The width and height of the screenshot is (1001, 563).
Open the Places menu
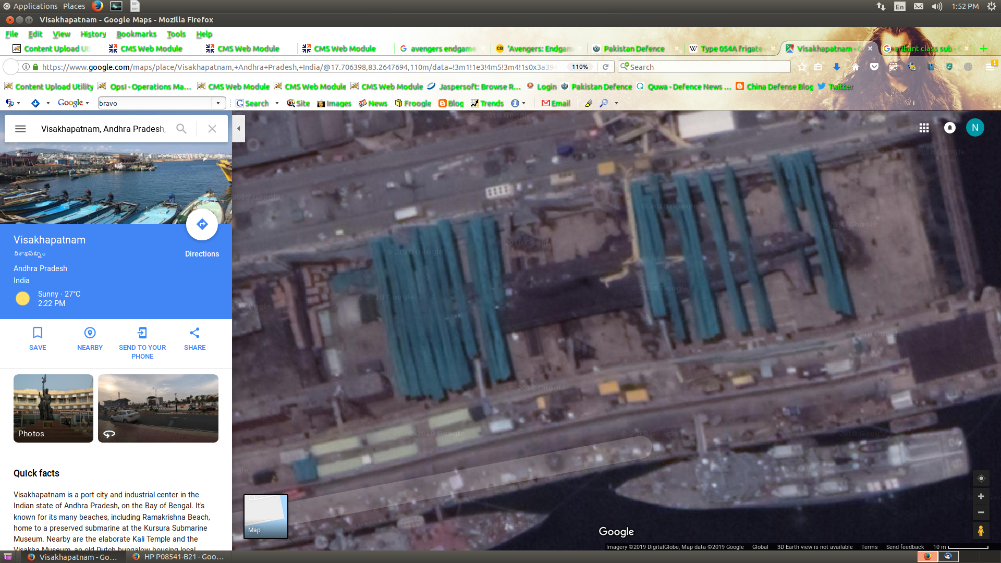(x=74, y=6)
